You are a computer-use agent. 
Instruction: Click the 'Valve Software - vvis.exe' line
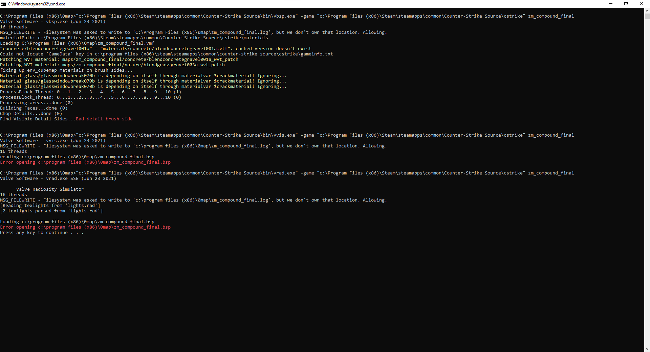point(53,141)
